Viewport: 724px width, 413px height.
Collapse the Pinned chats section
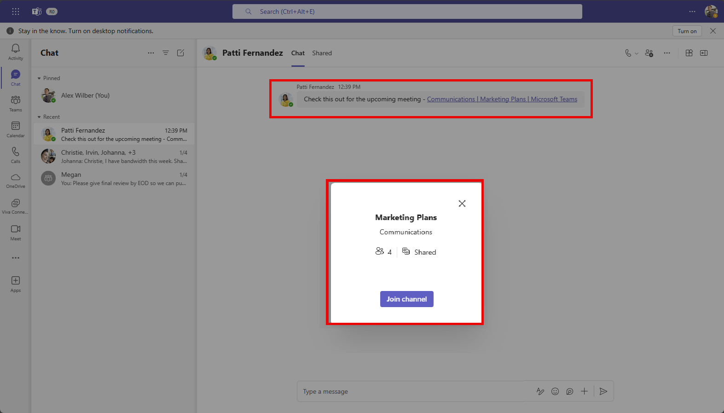click(x=39, y=78)
